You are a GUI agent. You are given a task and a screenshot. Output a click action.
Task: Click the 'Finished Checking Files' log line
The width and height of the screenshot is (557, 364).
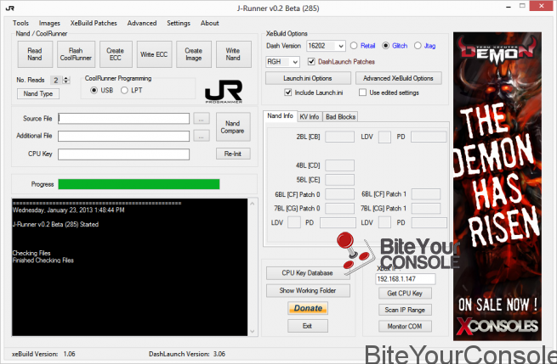tap(43, 260)
